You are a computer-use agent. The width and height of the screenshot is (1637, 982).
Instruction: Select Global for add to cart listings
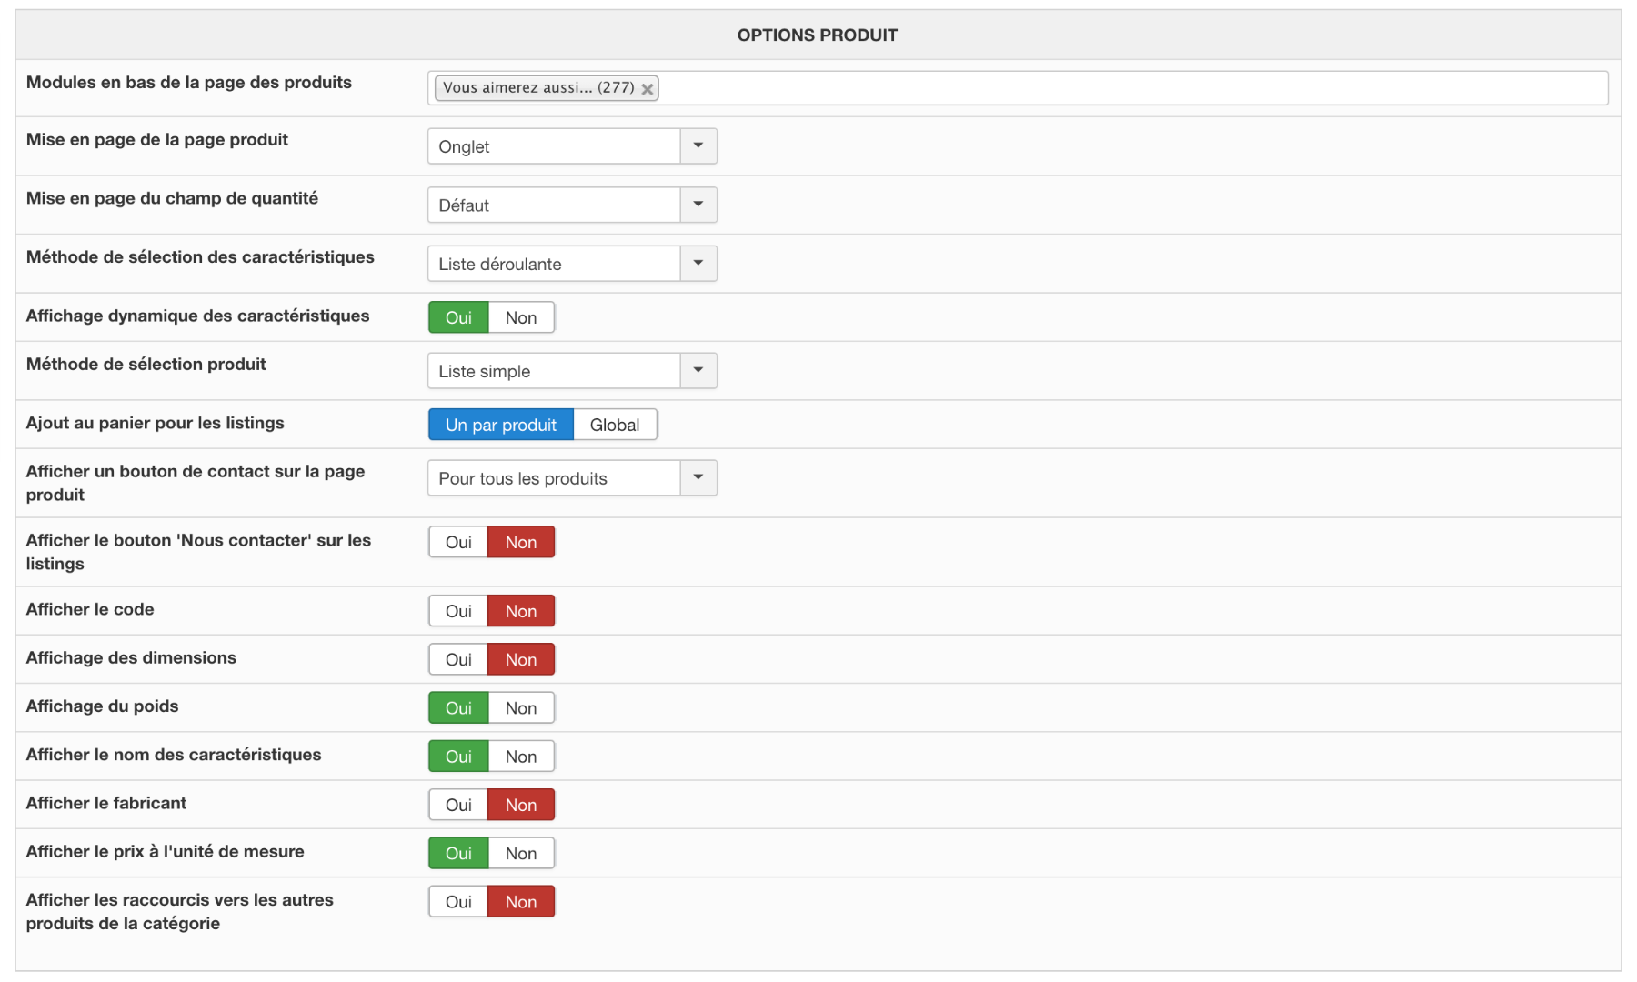point(615,425)
